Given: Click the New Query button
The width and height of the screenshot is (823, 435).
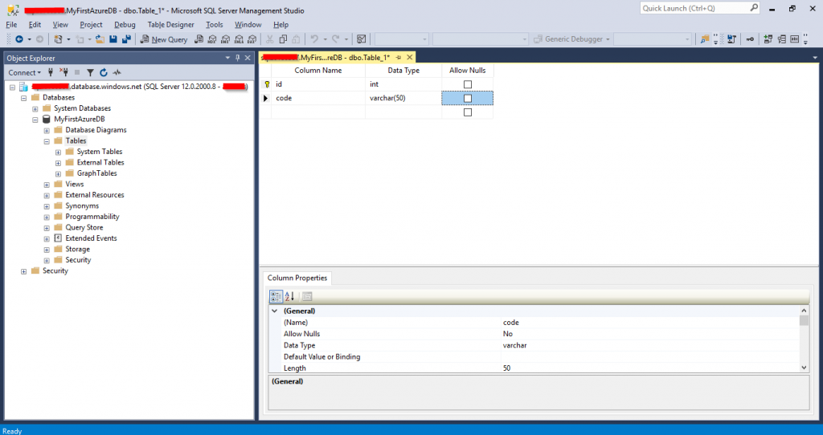Looking at the screenshot, I should [x=164, y=39].
